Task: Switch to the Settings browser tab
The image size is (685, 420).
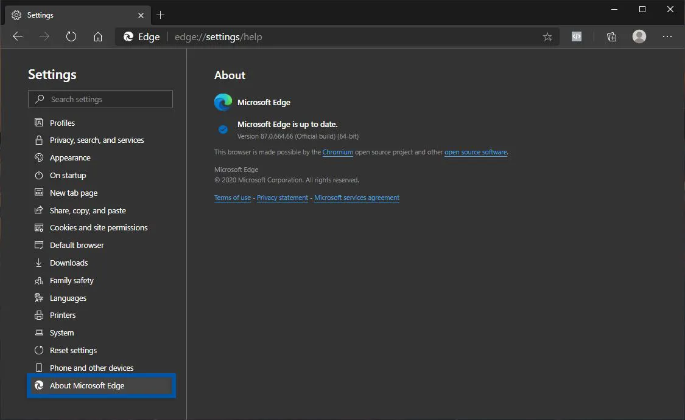Action: pos(73,15)
